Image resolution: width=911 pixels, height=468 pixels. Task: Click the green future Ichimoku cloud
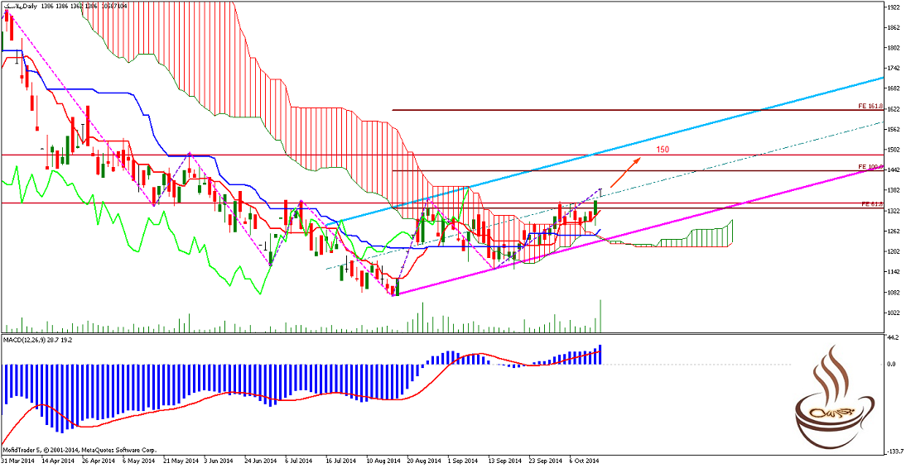pyautogui.click(x=704, y=237)
